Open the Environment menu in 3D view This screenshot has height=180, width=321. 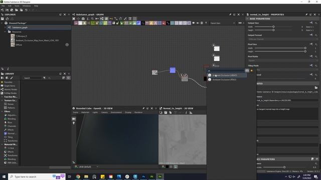pos(116,112)
